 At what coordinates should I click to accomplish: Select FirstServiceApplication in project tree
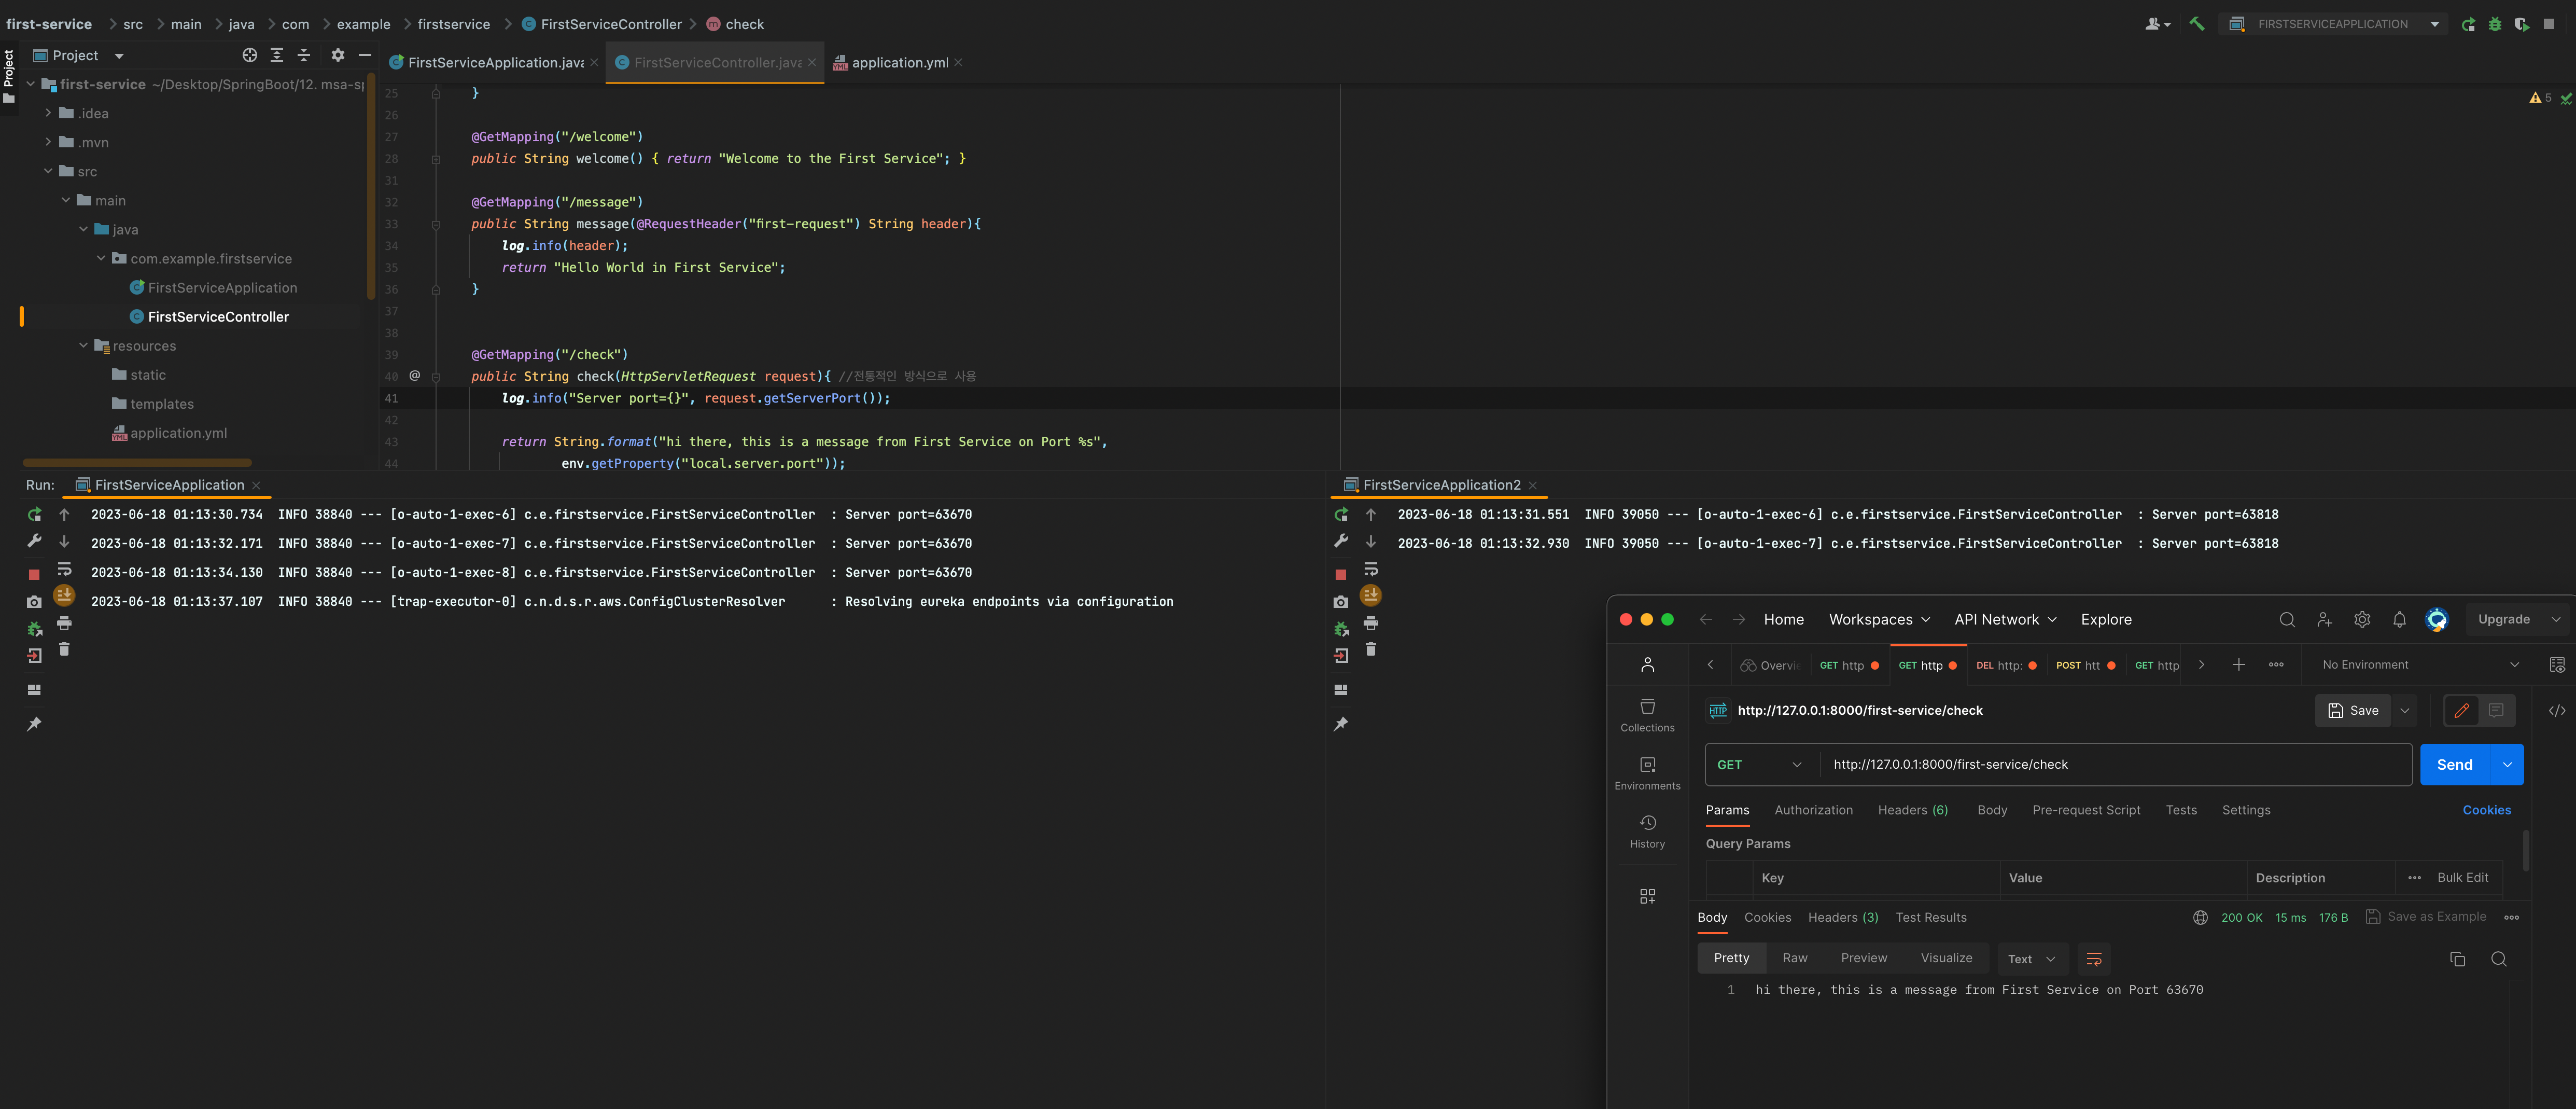tap(222, 287)
